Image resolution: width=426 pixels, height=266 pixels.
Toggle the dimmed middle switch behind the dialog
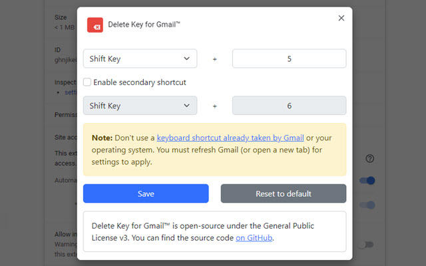pos(366,205)
